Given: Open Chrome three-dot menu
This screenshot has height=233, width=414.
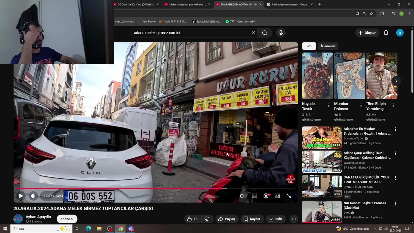Looking at the screenshot, I should tap(409, 14).
